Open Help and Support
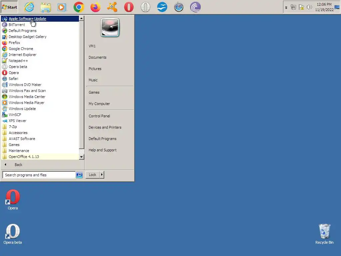 pos(110,150)
